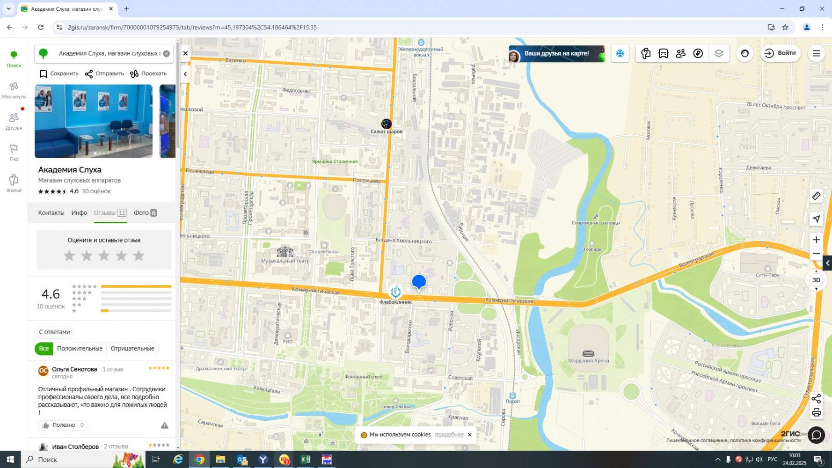Click the print map icon
Viewport: 832px width, 468px height.
(x=816, y=413)
